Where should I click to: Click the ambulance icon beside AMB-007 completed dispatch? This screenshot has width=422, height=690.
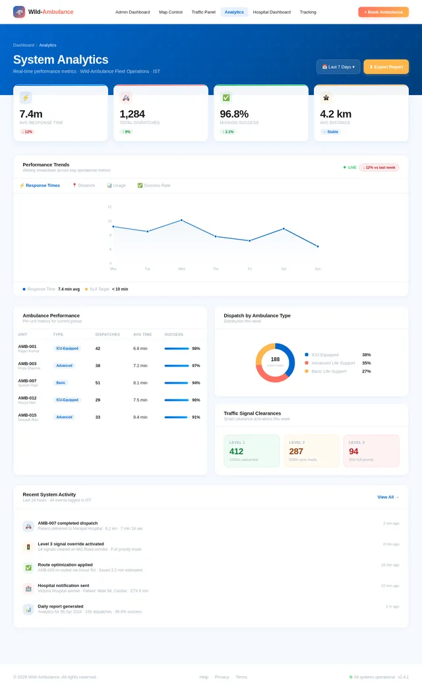pyautogui.click(x=28, y=526)
